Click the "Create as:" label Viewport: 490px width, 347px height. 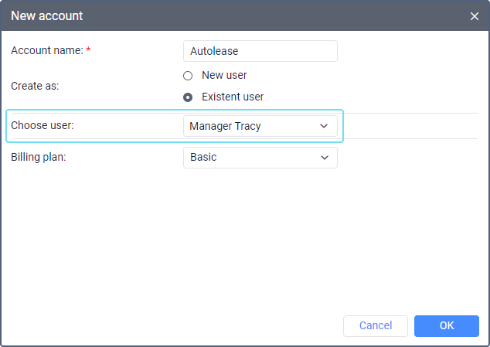tap(35, 86)
